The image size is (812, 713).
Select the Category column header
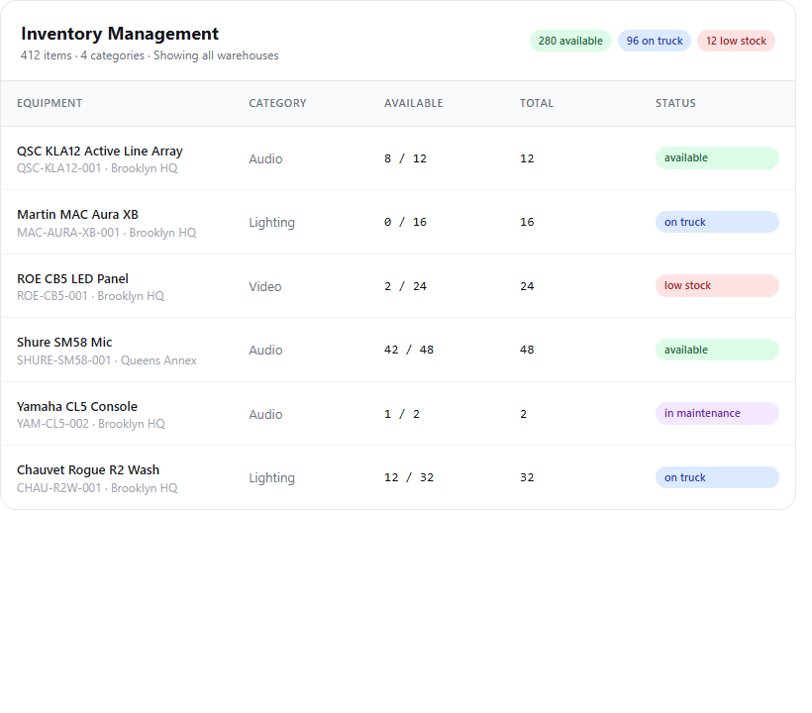(277, 103)
